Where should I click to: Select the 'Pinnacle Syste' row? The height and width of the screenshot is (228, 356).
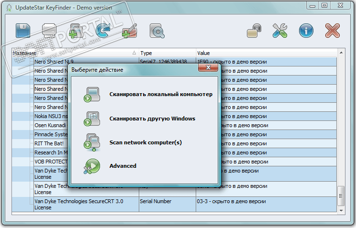point(51,134)
